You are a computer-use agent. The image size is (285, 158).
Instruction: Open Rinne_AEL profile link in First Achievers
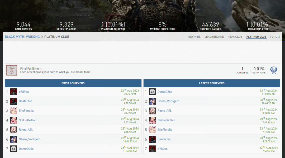pyautogui.click(x=26, y=130)
